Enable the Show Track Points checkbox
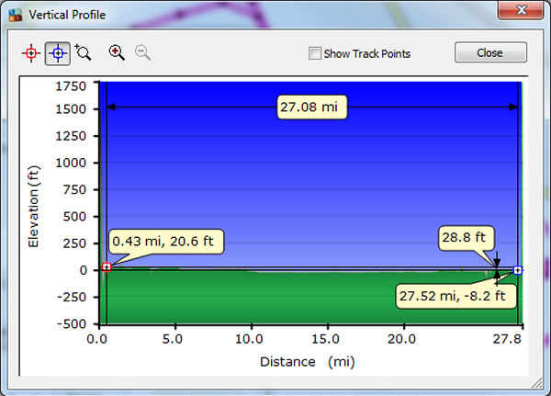The image size is (551, 396). tap(314, 53)
